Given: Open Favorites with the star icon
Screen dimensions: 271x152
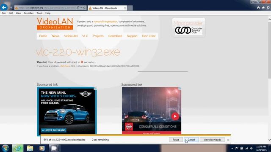Looking at the screenshot, I should click(x=263, y=8).
